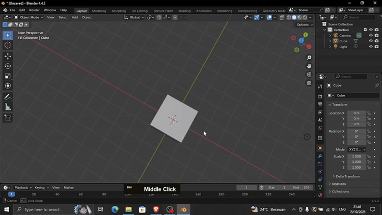Click the Options button in viewport

click(304, 24)
